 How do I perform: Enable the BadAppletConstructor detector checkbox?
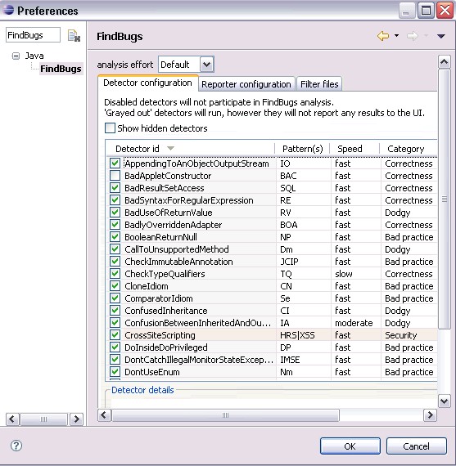115,175
